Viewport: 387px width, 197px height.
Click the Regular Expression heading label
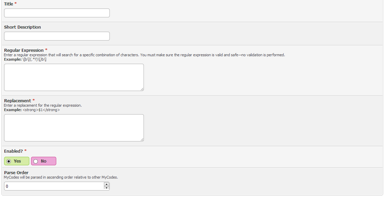[x=24, y=50]
